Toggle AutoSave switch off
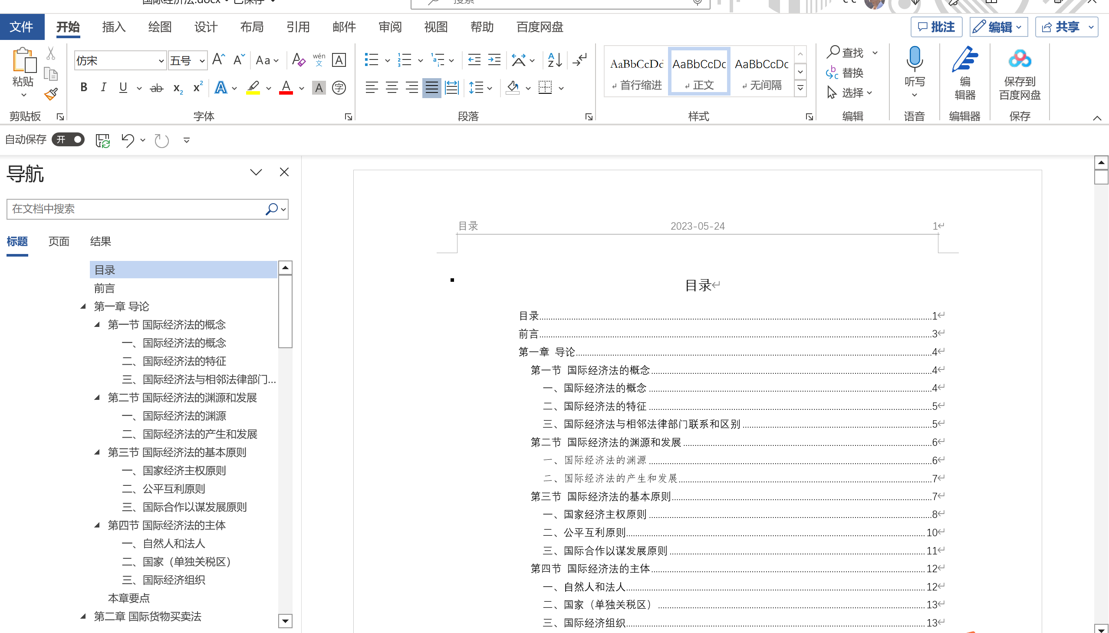The width and height of the screenshot is (1109, 633). point(68,139)
